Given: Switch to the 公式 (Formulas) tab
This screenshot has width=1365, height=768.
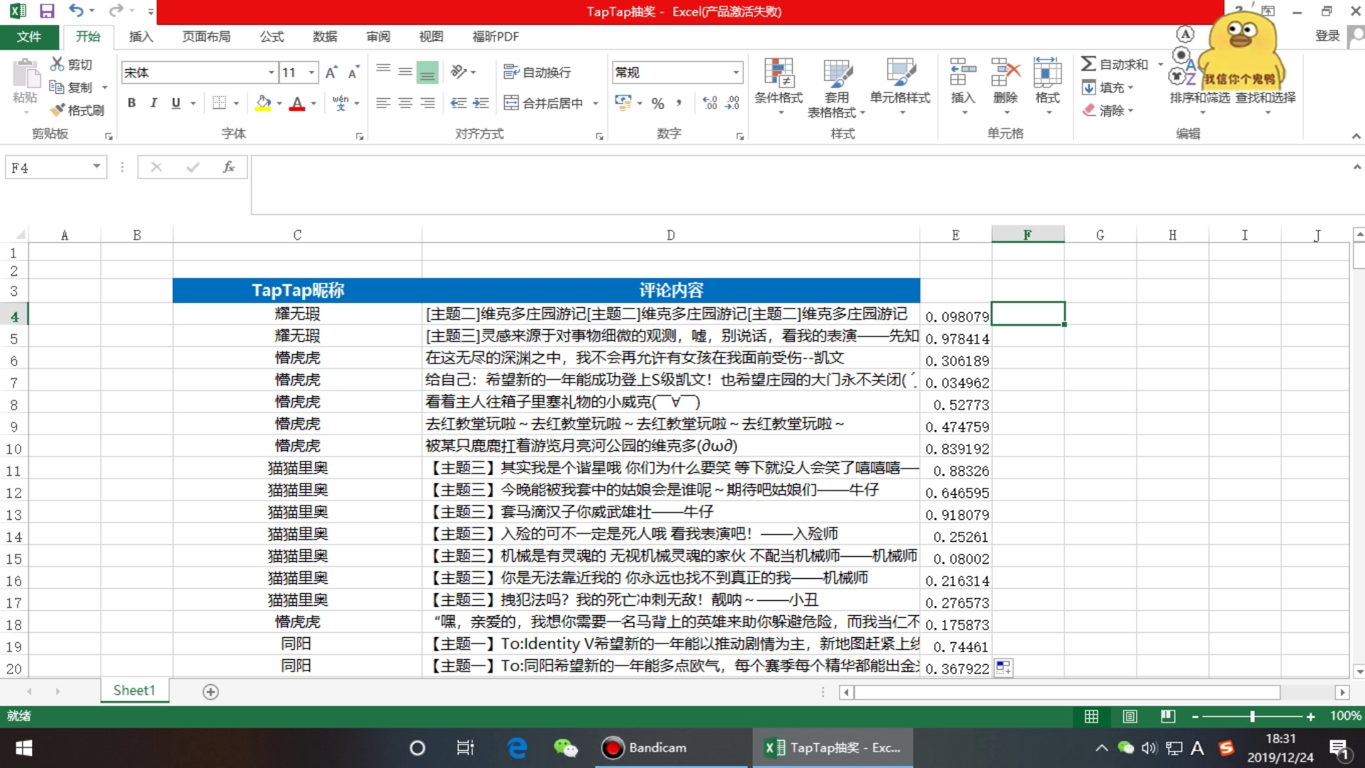Looking at the screenshot, I should click(x=272, y=36).
